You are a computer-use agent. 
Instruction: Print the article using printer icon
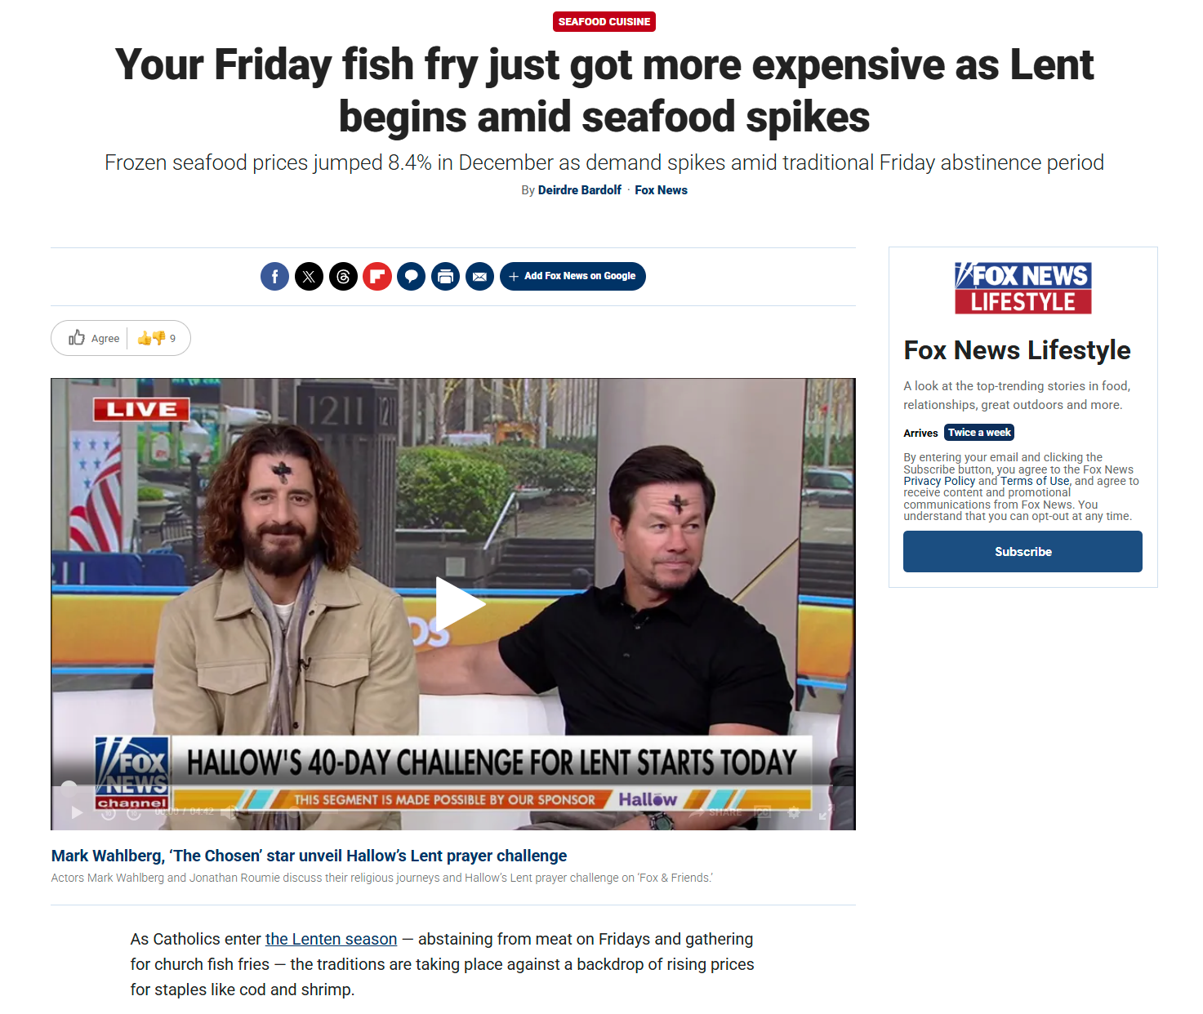click(x=445, y=277)
